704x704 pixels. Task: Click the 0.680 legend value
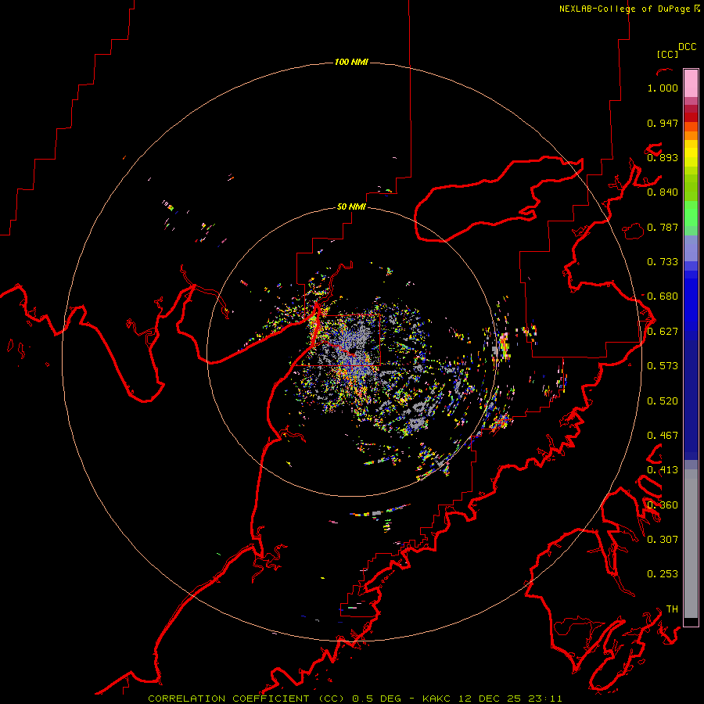[663, 296]
